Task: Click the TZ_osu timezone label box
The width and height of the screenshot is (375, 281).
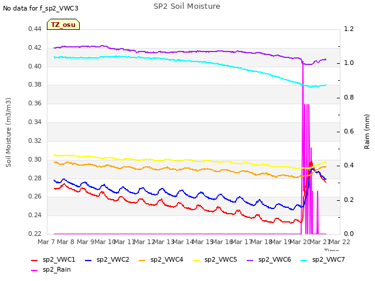Action: (x=63, y=25)
